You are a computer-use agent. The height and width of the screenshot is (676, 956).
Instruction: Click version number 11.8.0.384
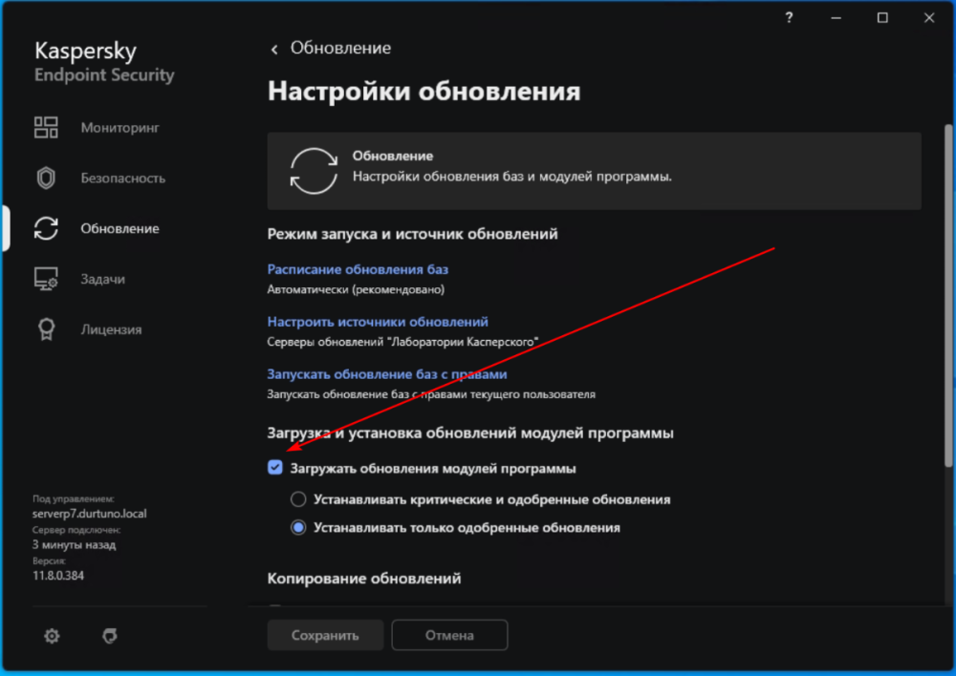click(x=58, y=576)
